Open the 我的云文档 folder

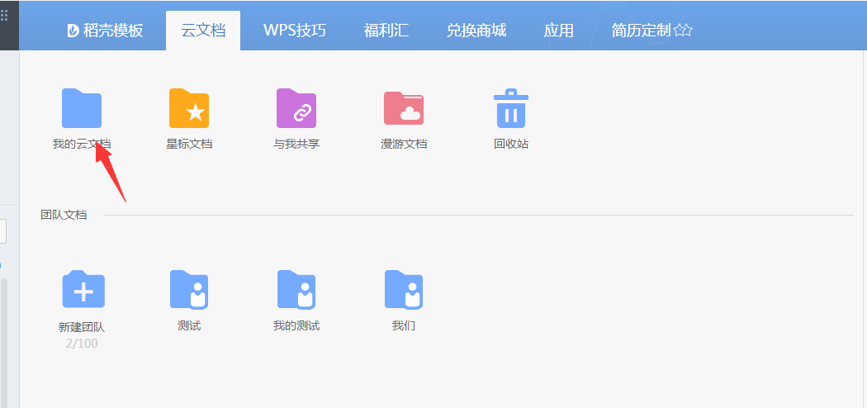click(x=82, y=109)
